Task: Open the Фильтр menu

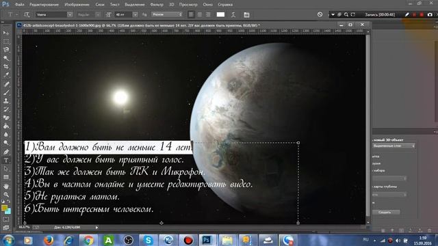Action: 157,5
